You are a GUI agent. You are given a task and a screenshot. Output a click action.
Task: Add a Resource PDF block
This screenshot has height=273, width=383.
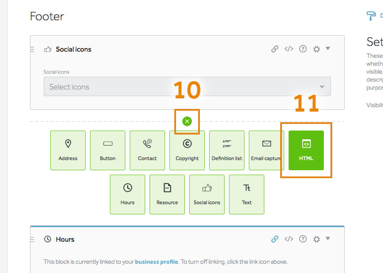(167, 194)
